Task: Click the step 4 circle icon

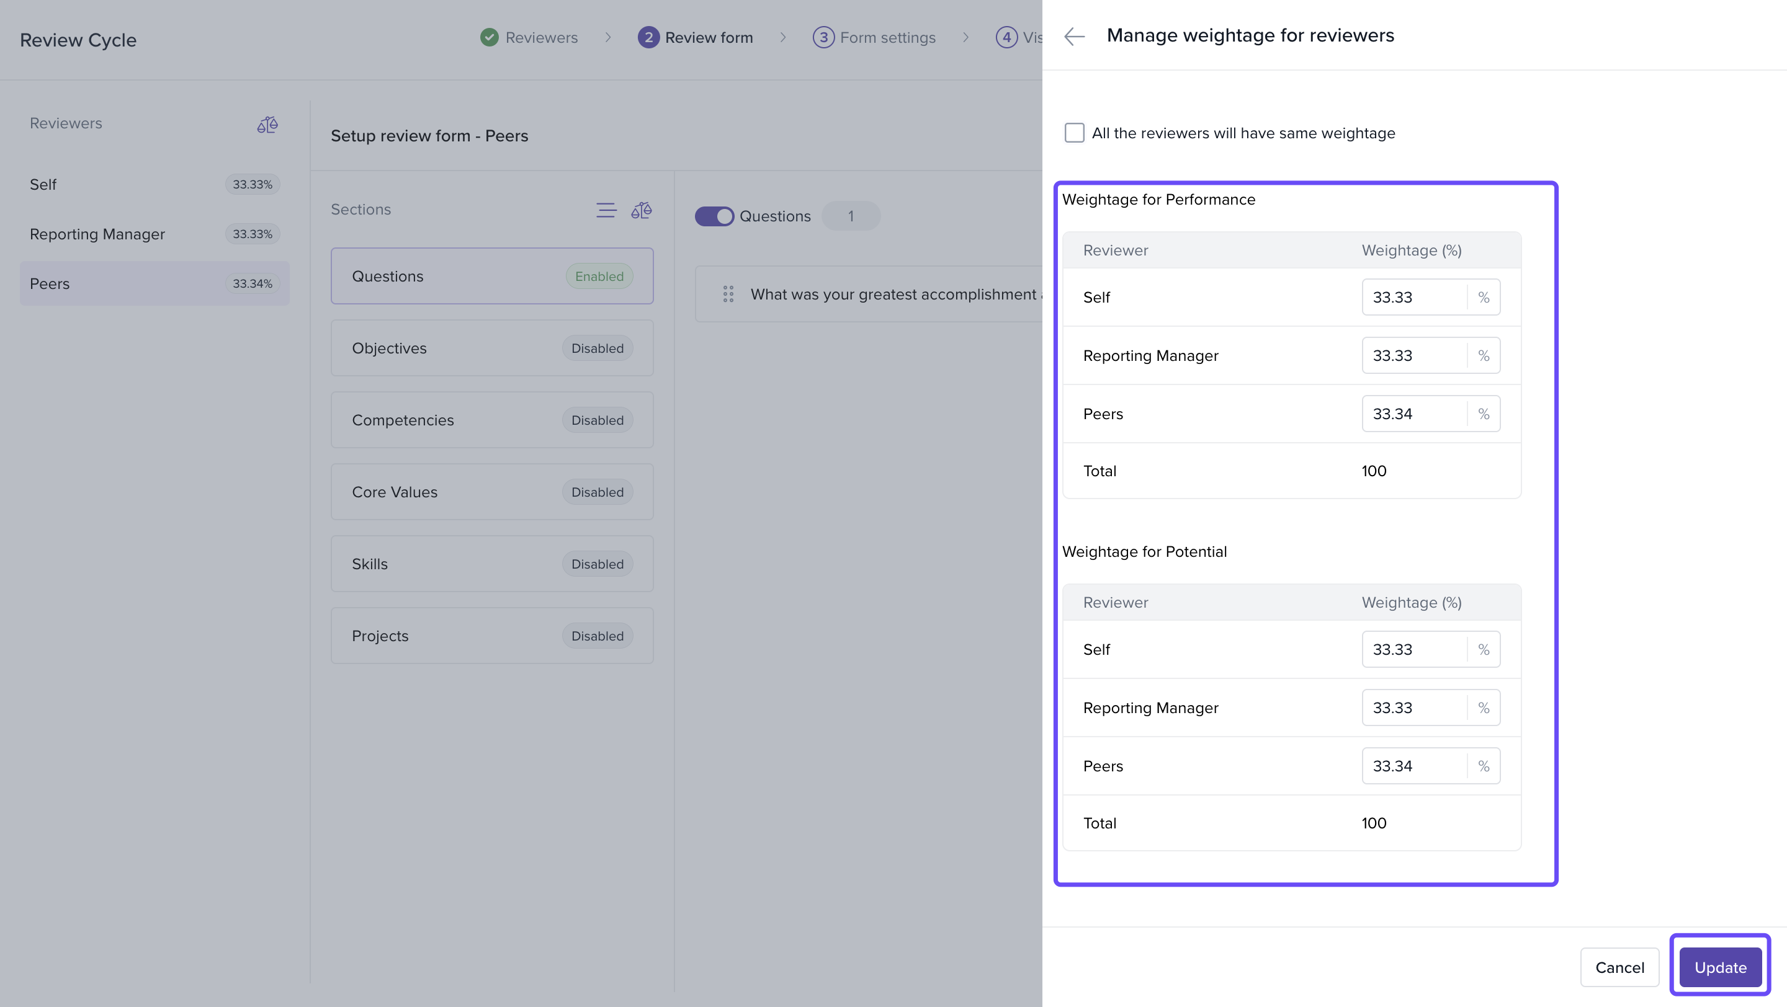Action: [1006, 37]
